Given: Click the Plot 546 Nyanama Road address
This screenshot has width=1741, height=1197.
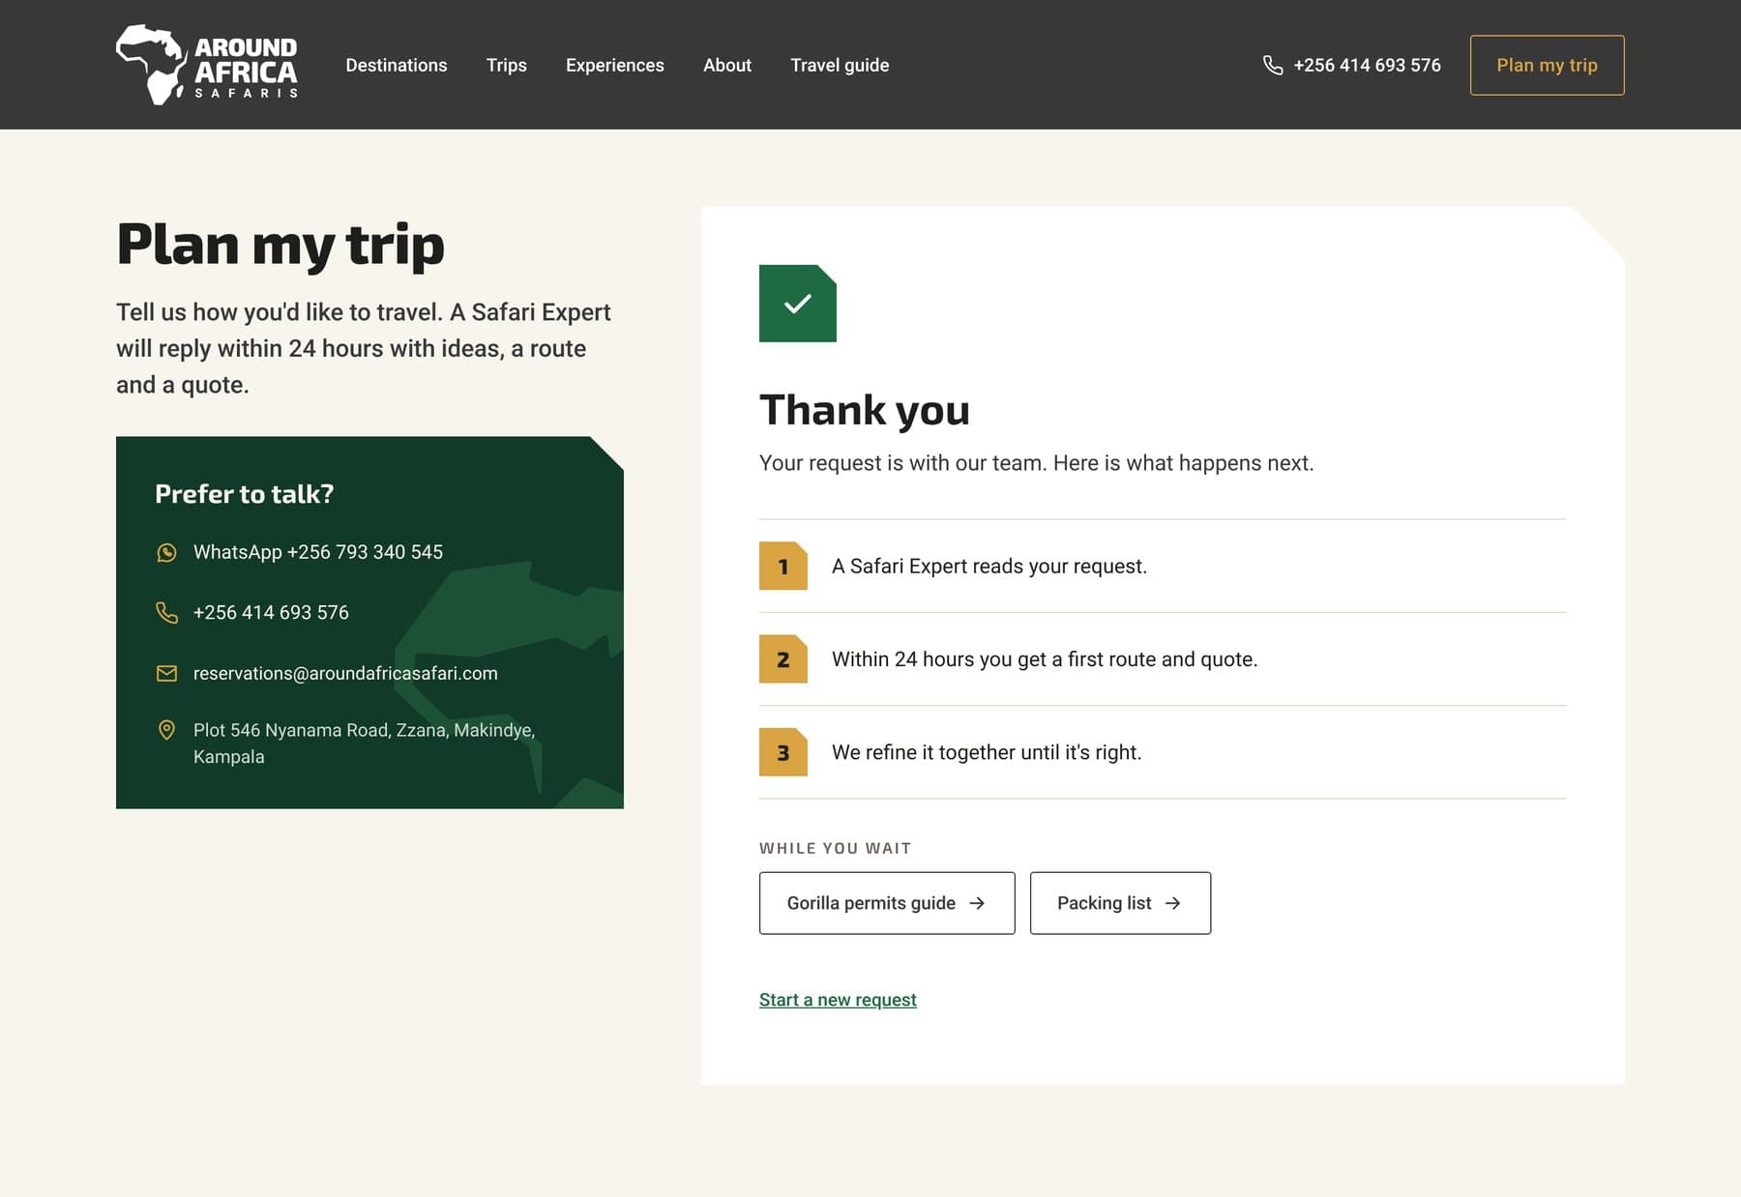Looking at the screenshot, I should click(364, 744).
